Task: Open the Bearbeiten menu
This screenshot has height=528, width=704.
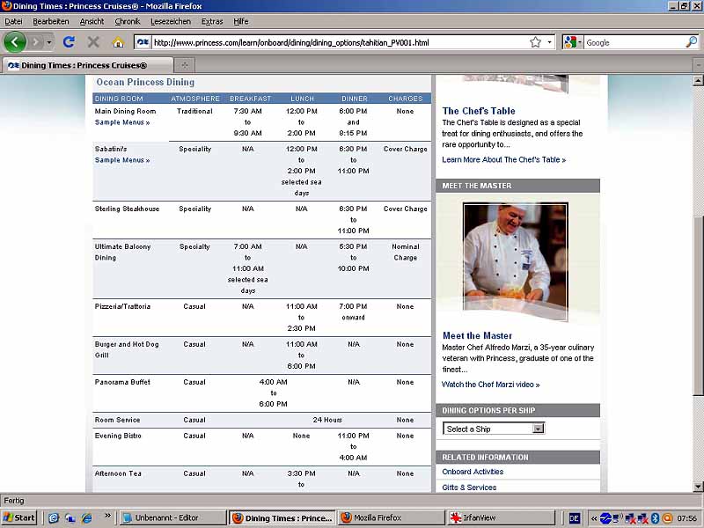Action: [51, 21]
